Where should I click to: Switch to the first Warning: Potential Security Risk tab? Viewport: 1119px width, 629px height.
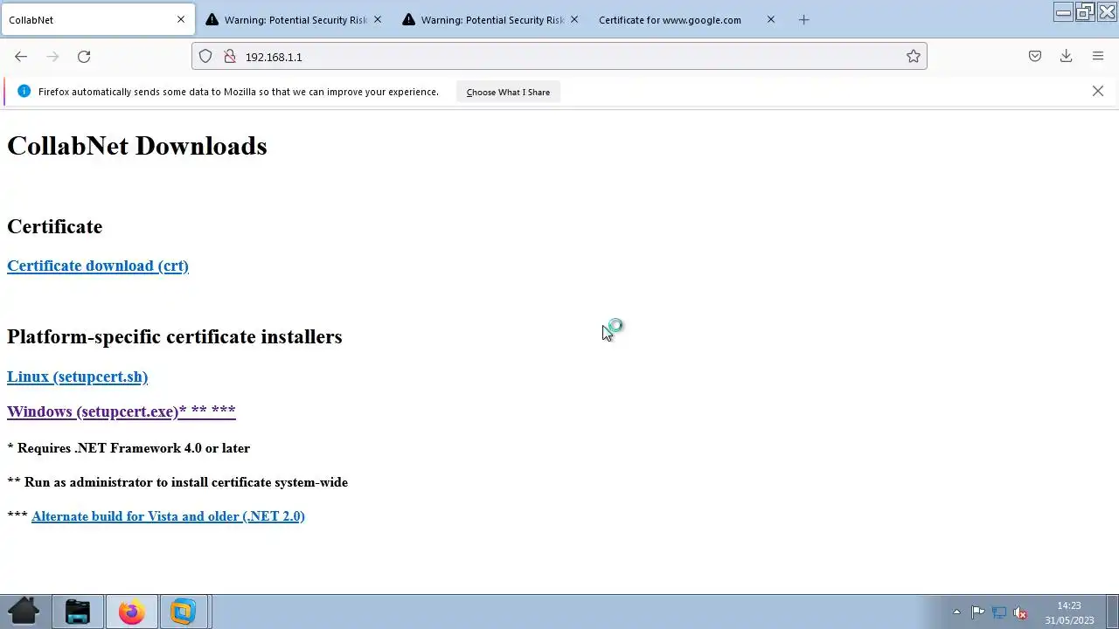tap(294, 19)
